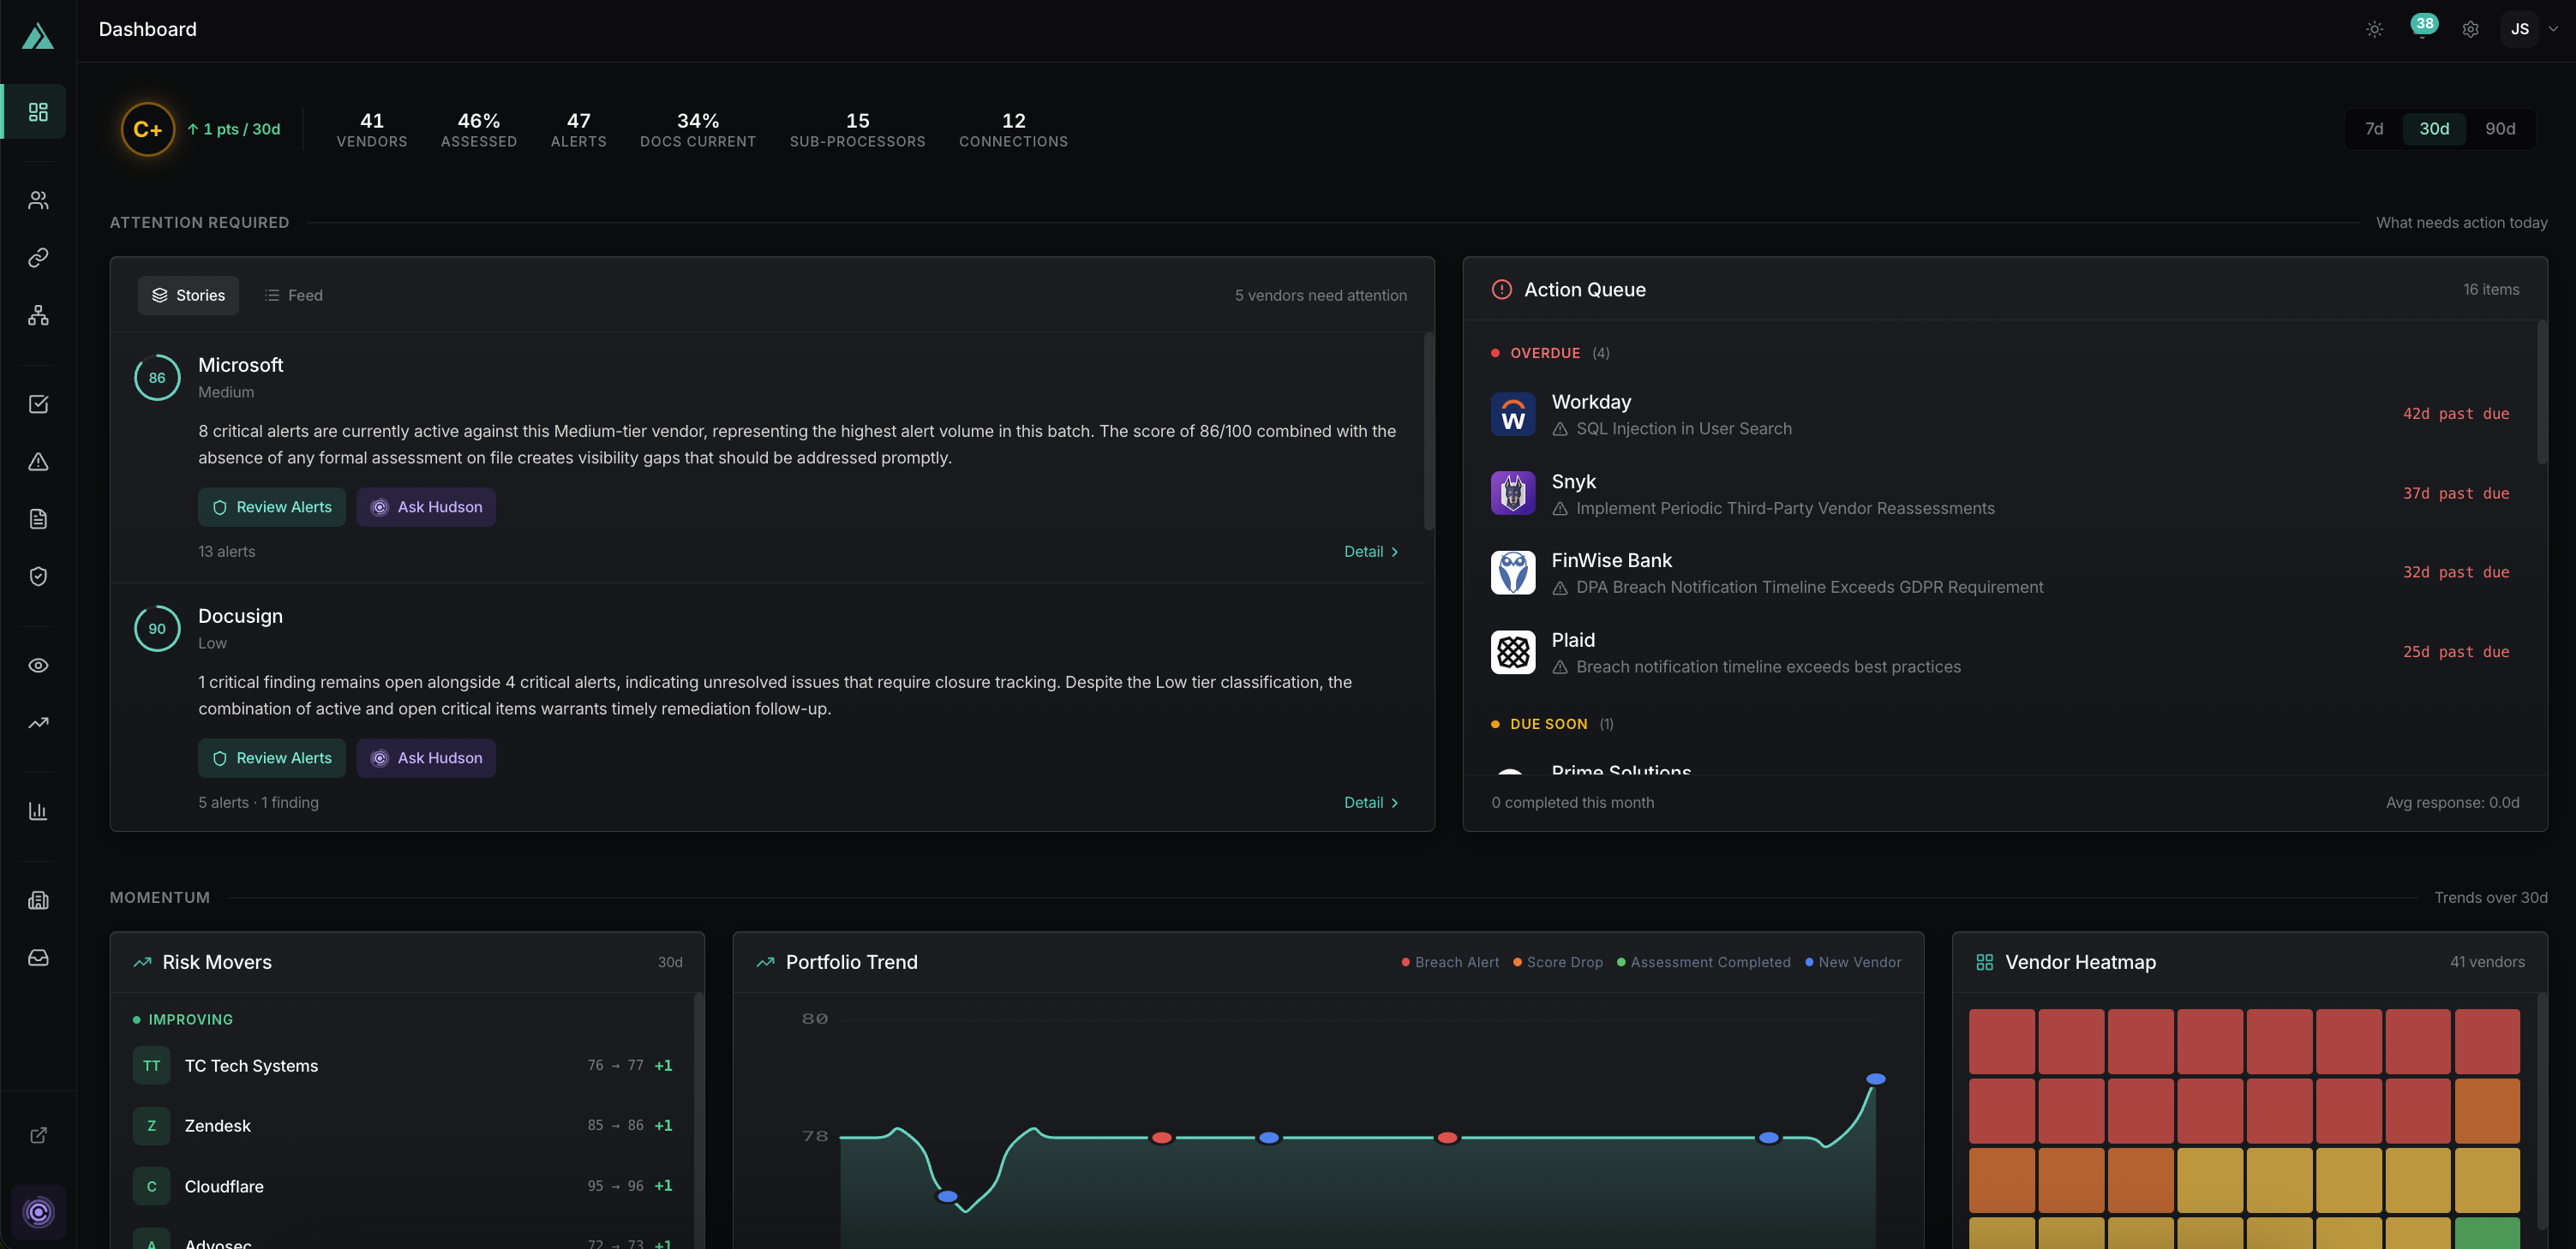
Task: Open the users sidebar icon
Action: click(x=38, y=200)
